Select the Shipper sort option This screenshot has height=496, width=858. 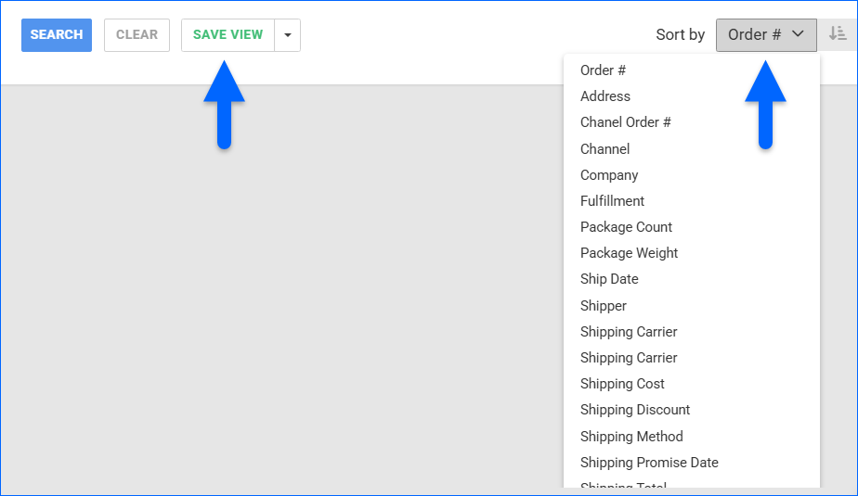tap(604, 306)
